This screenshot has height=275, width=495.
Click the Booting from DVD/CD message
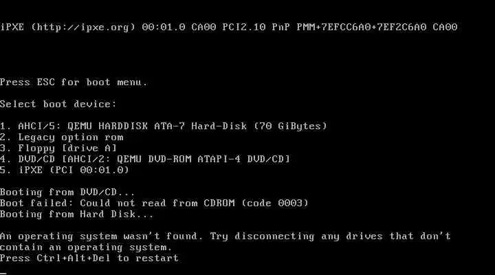(67, 192)
